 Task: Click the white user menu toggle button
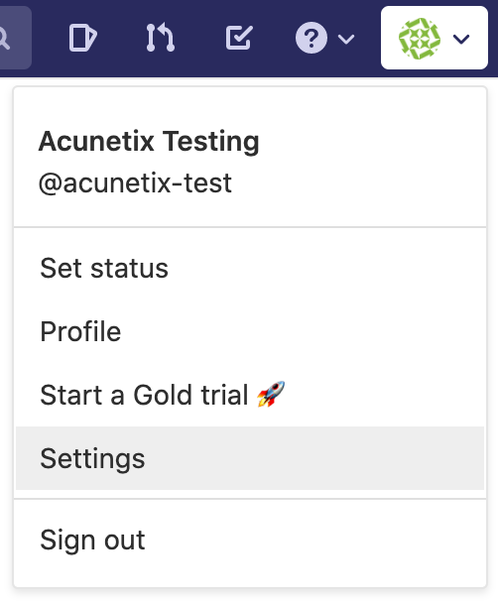(435, 38)
